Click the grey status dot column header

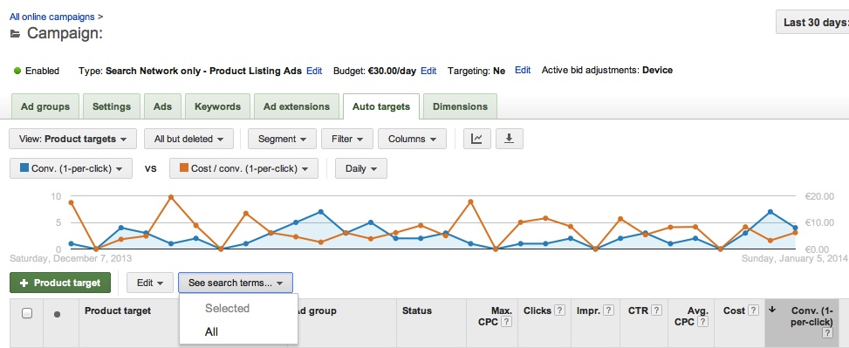(57, 315)
